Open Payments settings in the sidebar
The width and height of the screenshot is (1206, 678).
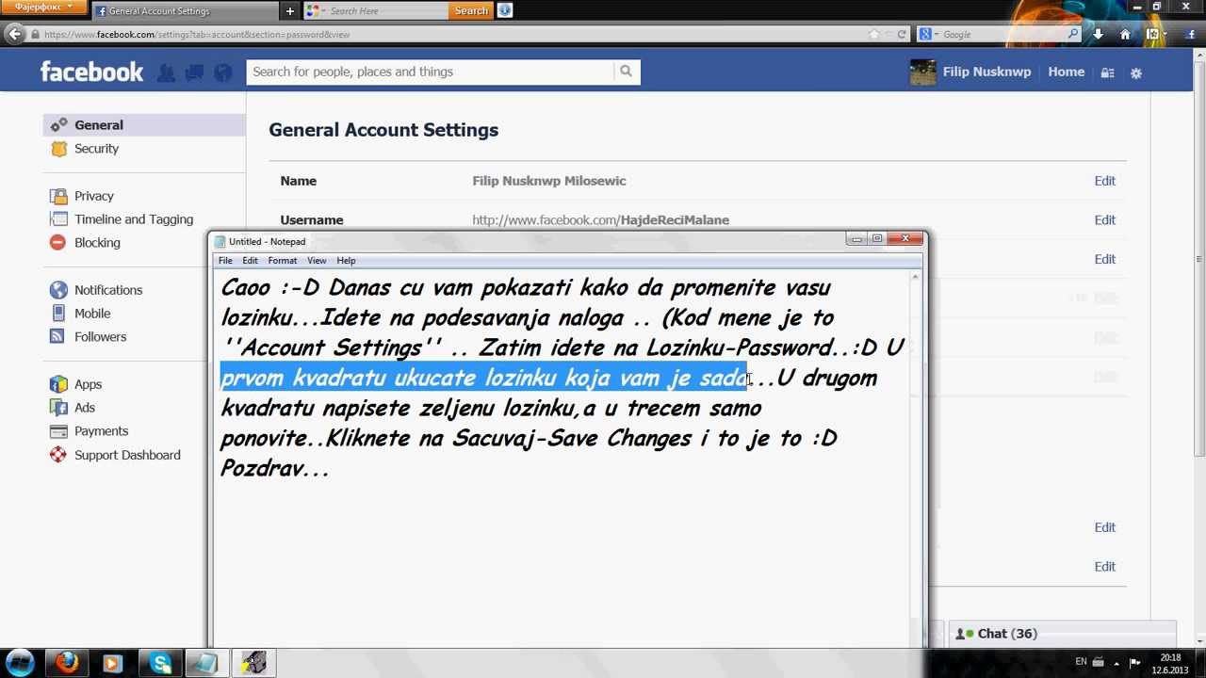point(101,431)
